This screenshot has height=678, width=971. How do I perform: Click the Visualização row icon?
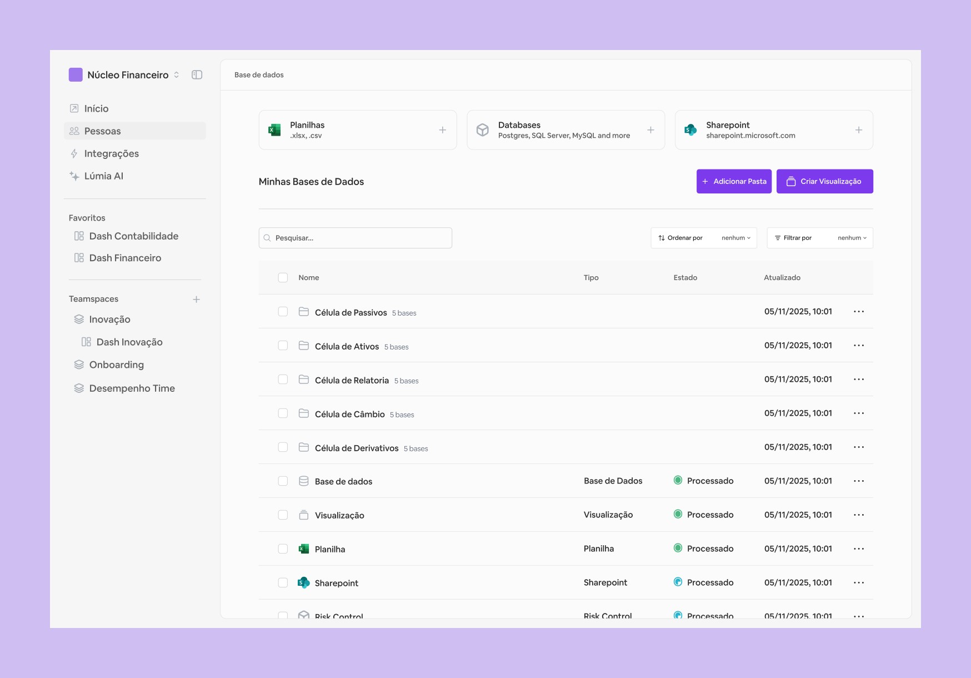pos(304,515)
